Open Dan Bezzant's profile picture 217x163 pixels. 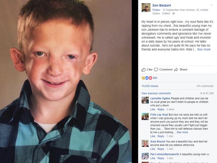(x=146, y=7)
